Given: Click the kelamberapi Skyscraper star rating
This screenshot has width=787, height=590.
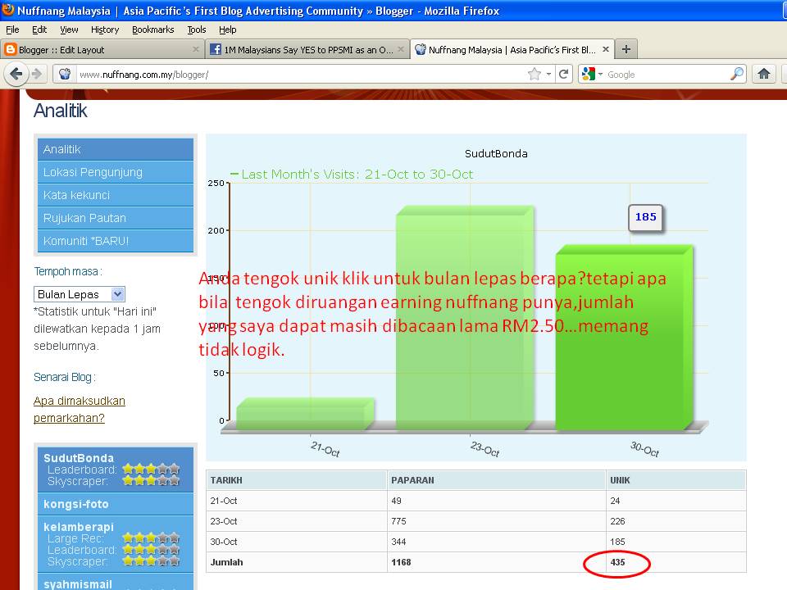Looking at the screenshot, I should point(151,561).
